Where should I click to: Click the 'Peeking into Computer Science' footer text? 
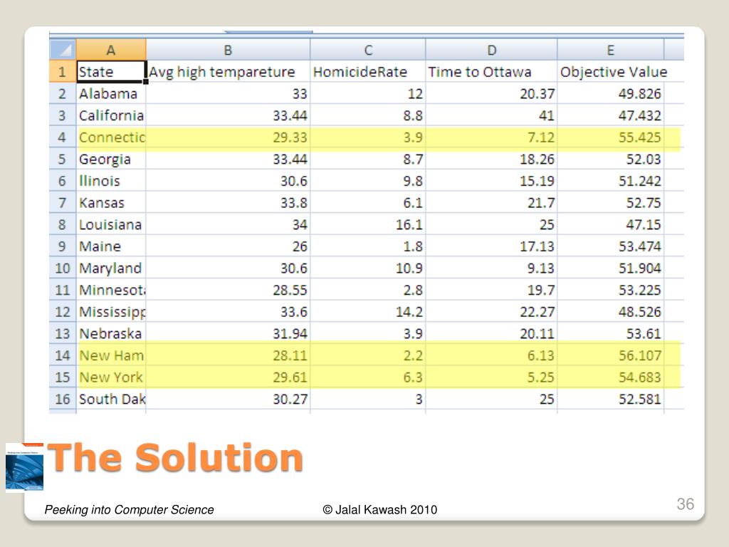[x=130, y=510]
